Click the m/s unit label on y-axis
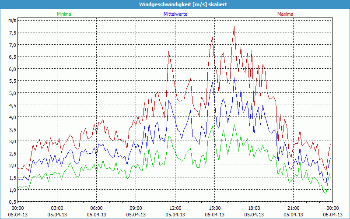Image resolution: width=350 pixels, height=219 pixels. tap(12, 20)
